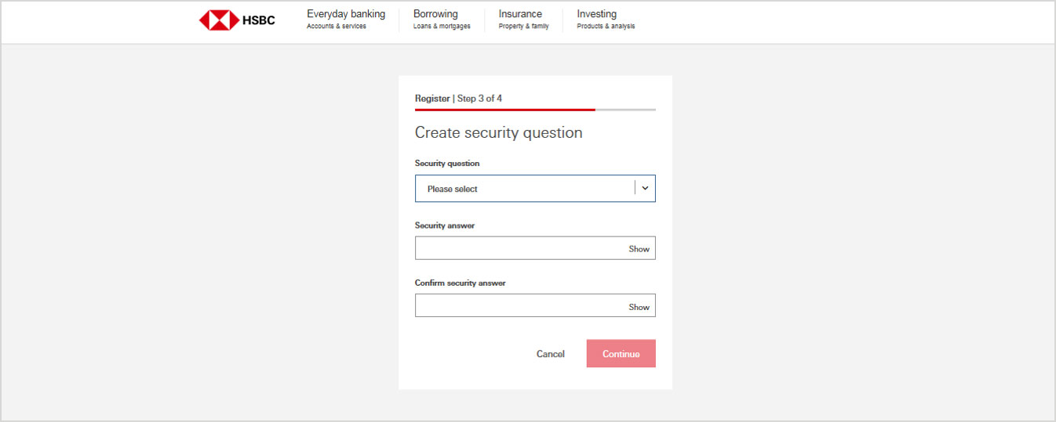The image size is (1056, 422).
Task: Click the red registration progress bar
Action: pyautogui.click(x=505, y=110)
